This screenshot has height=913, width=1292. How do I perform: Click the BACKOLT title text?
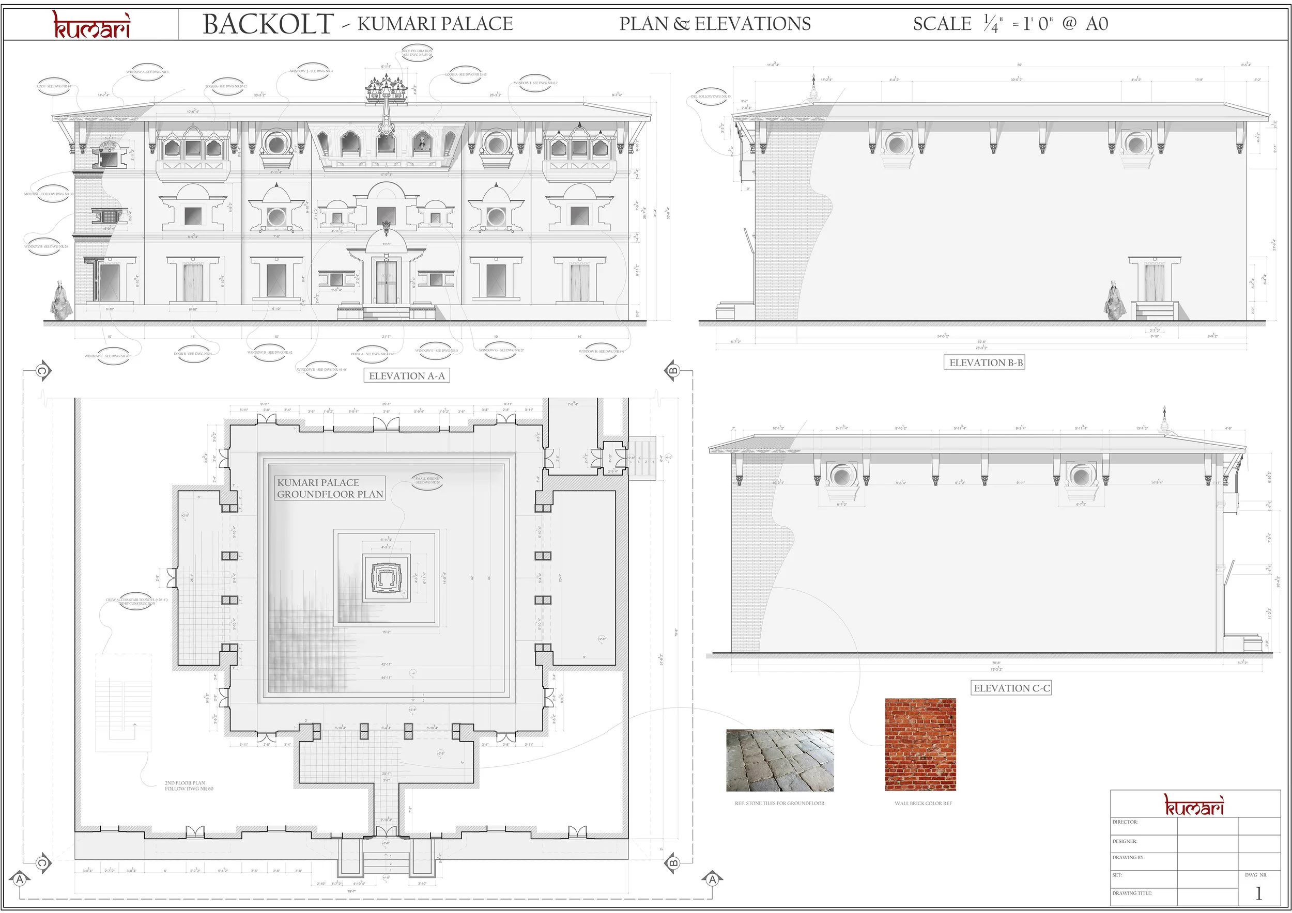268,24
